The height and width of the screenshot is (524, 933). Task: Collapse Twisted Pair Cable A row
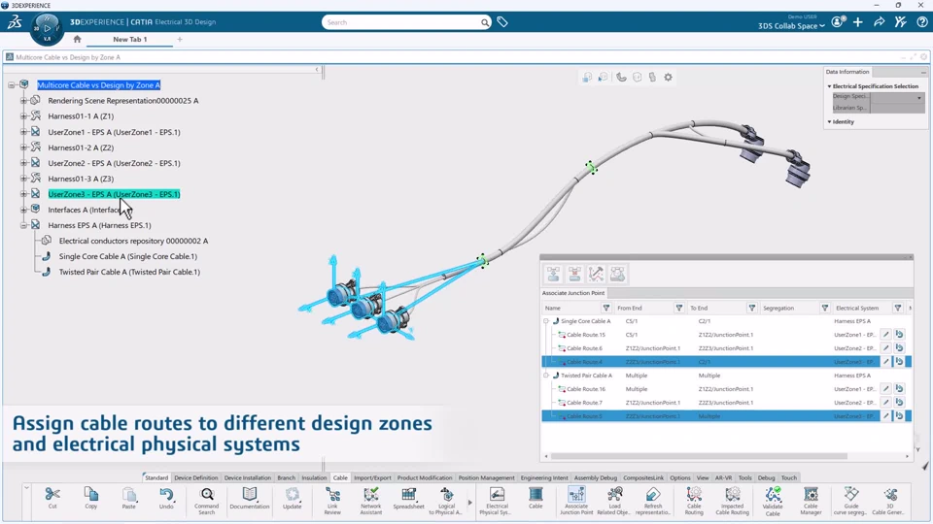tap(545, 376)
